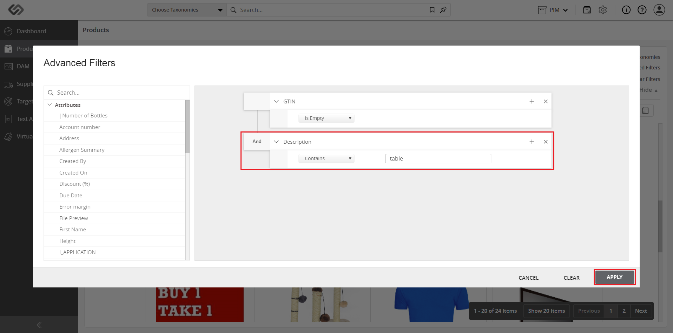Click the Virtual sidebar icon
Image resolution: width=673 pixels, height=333 pixels.
[x=8, y=136]
